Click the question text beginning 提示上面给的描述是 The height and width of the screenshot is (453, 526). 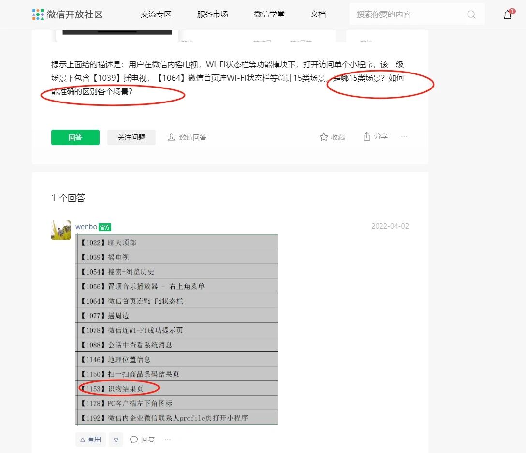tap(227, 78)
